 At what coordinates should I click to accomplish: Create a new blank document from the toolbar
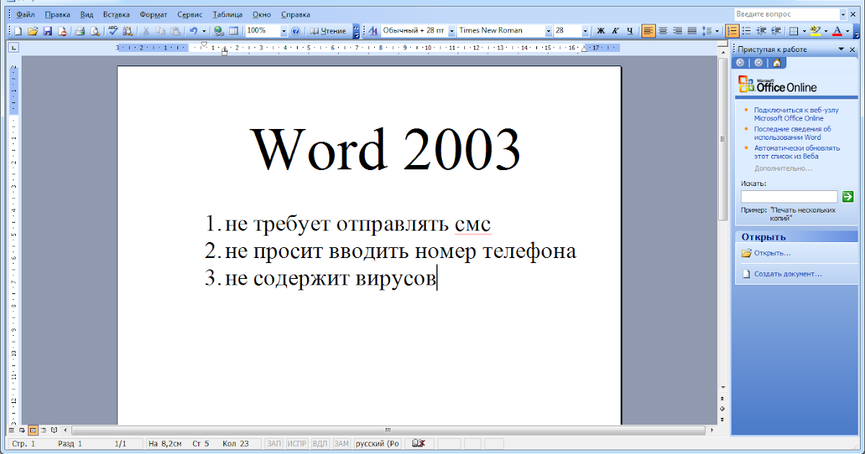(x=19, y=31)
